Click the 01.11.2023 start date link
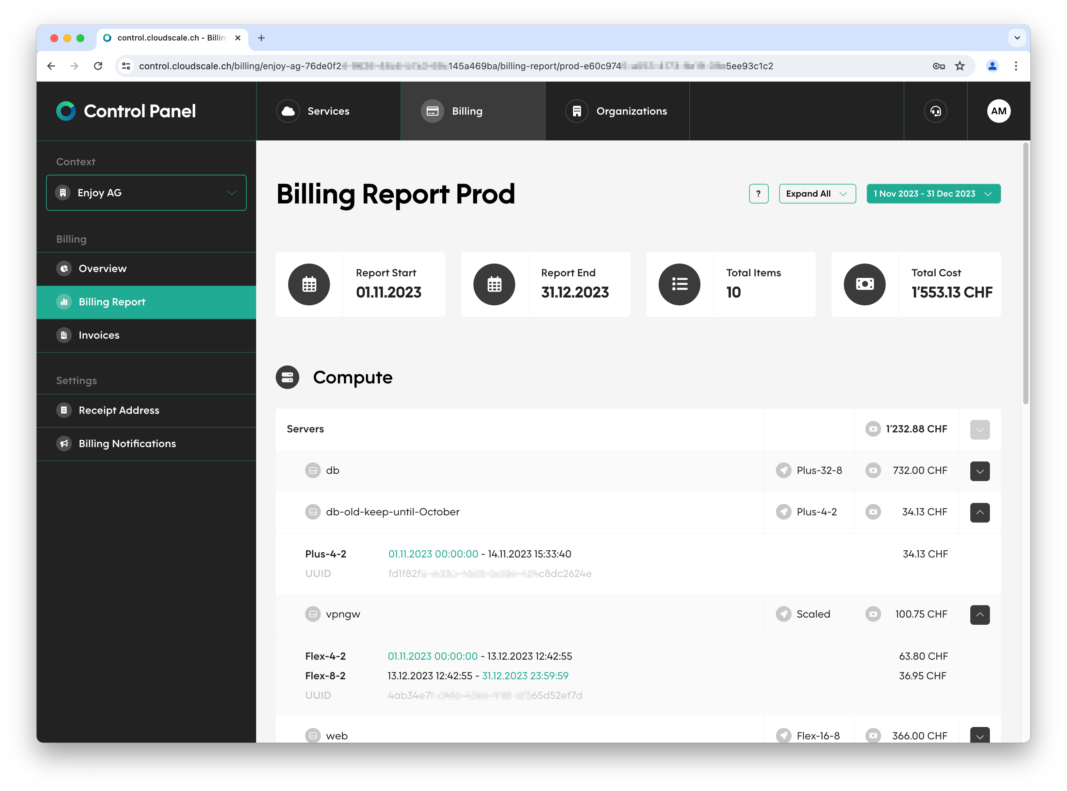The height and width of the screenshot is (791, 1067). [x=432, y=553]
